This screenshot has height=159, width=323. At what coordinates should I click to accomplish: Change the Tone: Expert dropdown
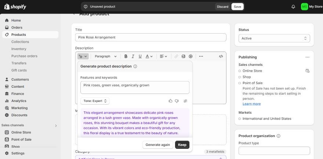[x=95, y=101]
